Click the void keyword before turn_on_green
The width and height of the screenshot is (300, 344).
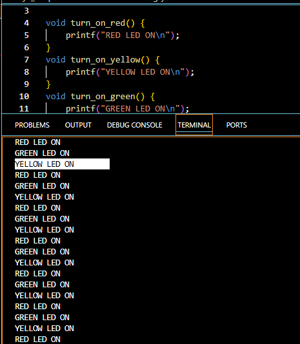click(x=55, y=97)
